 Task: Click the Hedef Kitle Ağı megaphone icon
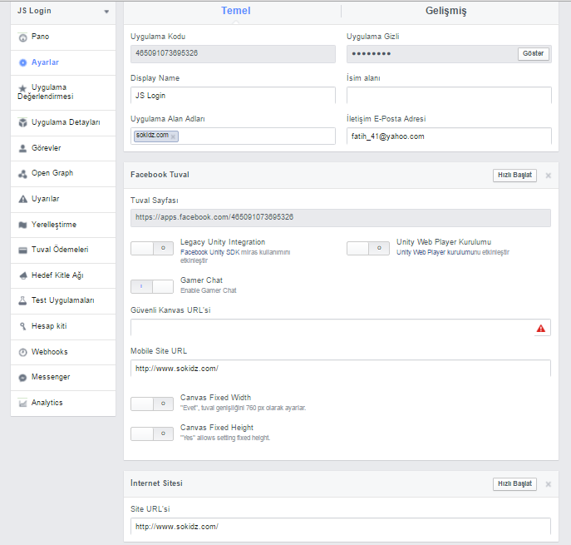23,275
